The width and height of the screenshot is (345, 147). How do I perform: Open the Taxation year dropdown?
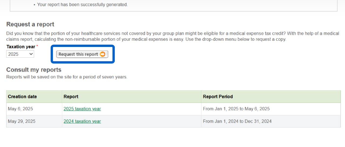tap(20, 54)
